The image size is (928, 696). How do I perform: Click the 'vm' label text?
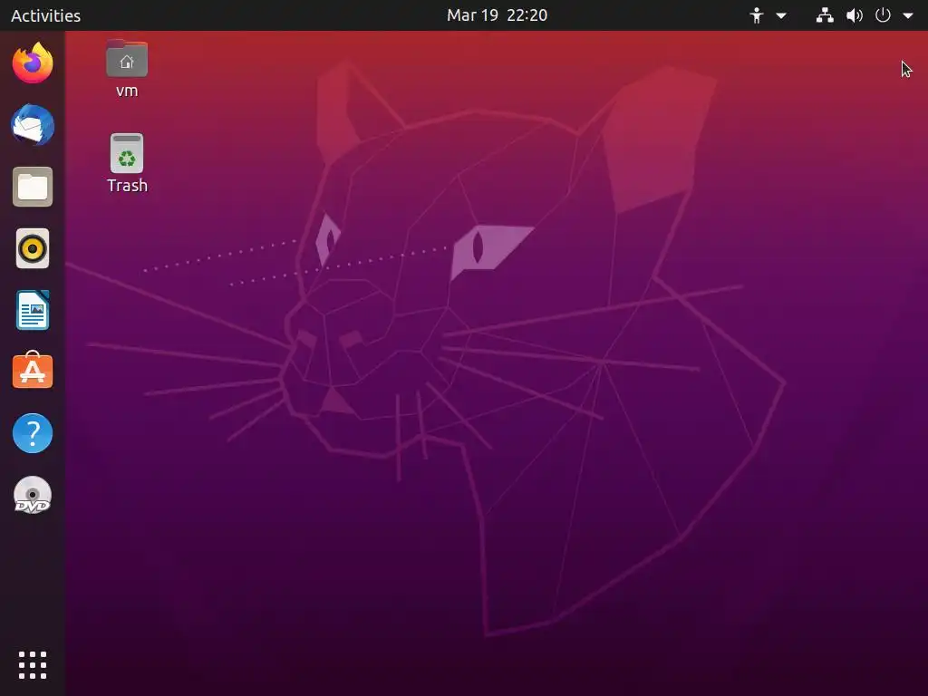[127, 92]
